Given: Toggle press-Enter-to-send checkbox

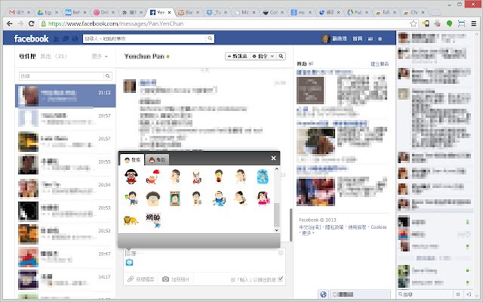Looking at the screenshot, I should coord(280,279).
